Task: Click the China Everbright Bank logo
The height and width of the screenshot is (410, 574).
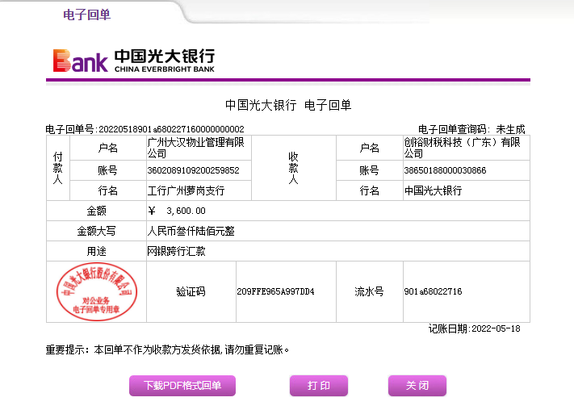Action: point(134,61)
